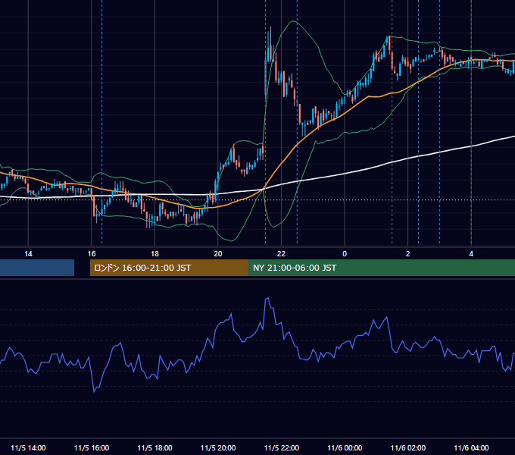Click the 14 hour axis label
The height and width of the screenshot is (455, 515).
point(28,254)
